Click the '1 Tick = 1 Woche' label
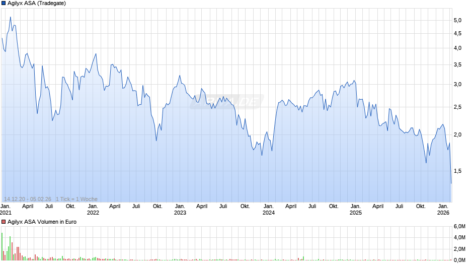 (76, 199)
